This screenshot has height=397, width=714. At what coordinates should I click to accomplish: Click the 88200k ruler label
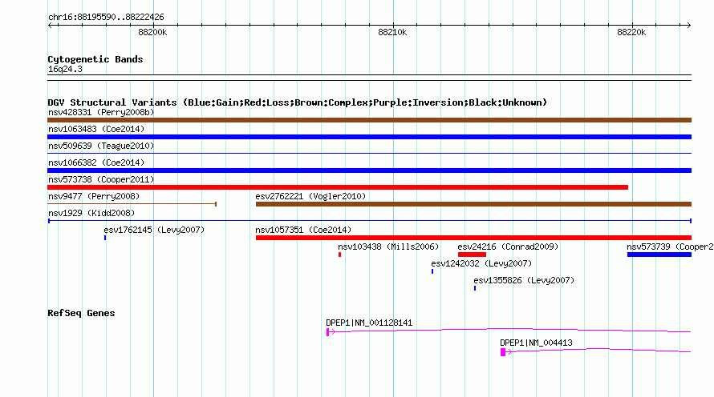tap(152, 32)
